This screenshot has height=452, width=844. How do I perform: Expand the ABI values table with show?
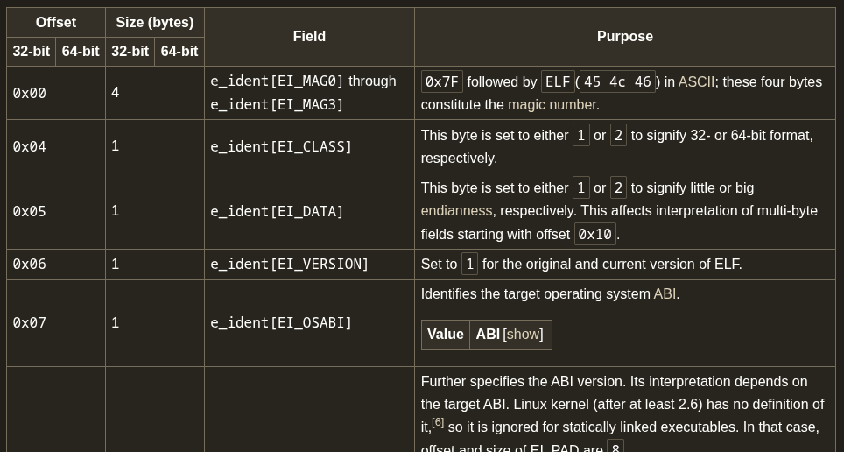524,335
